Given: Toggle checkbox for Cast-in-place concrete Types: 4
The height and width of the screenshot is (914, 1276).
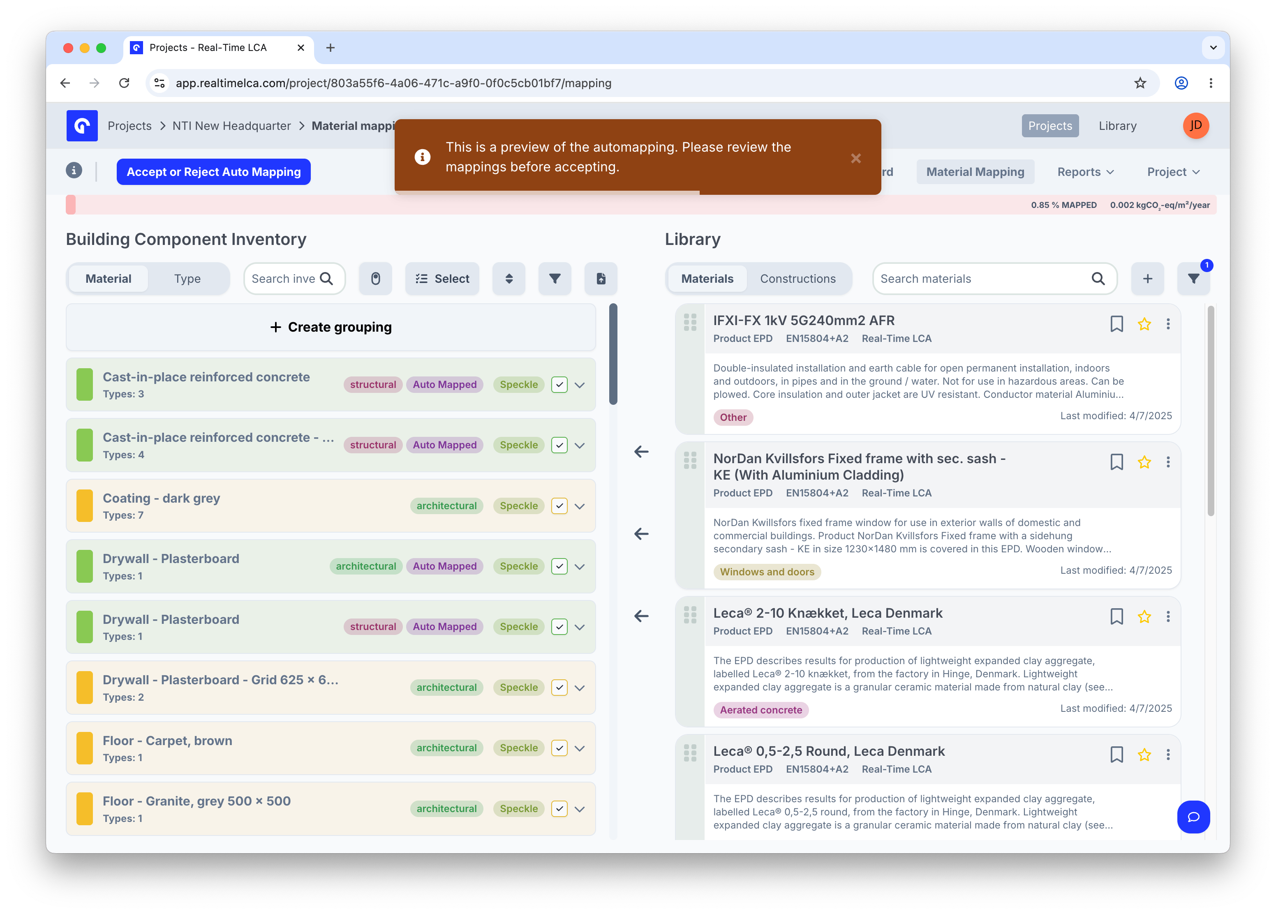Looking at the screenshot, I should 559,445.
